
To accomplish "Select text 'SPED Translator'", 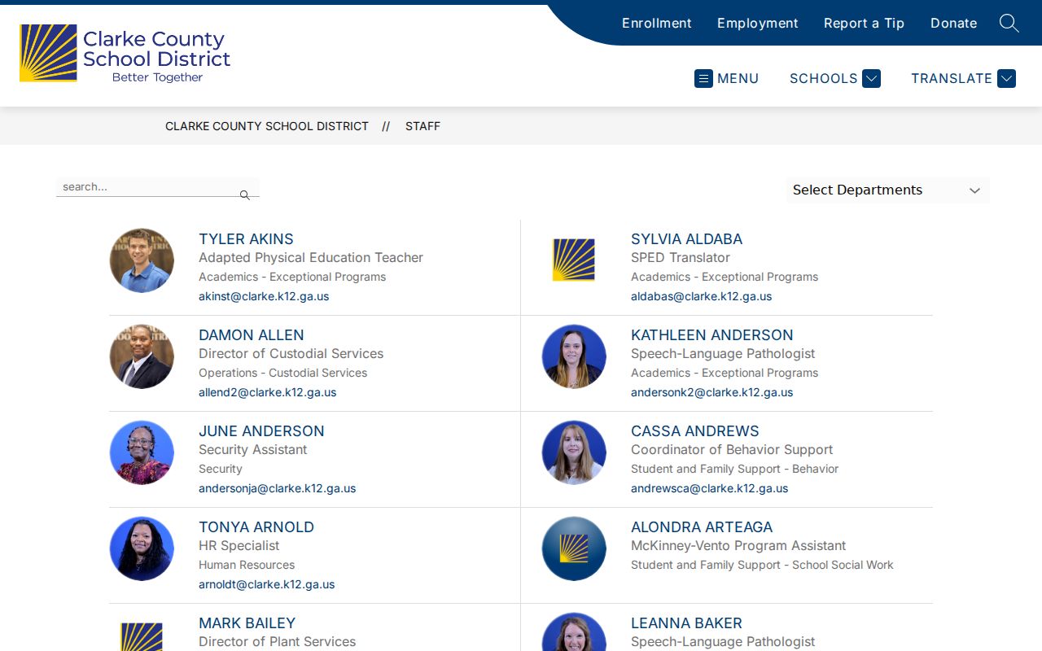I will [681, 258].
